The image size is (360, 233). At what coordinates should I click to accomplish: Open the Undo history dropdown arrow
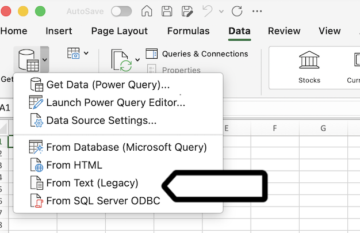[x=221, y=12]
